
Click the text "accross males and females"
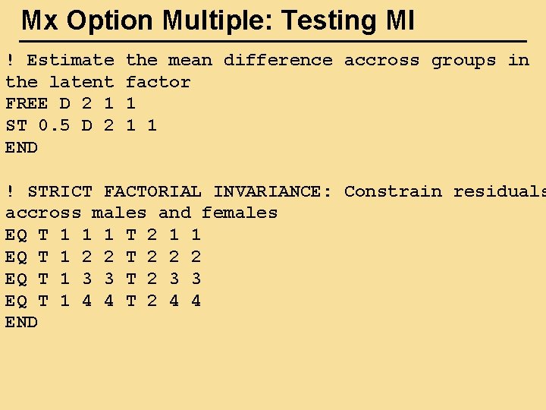[x=141, y=213]
